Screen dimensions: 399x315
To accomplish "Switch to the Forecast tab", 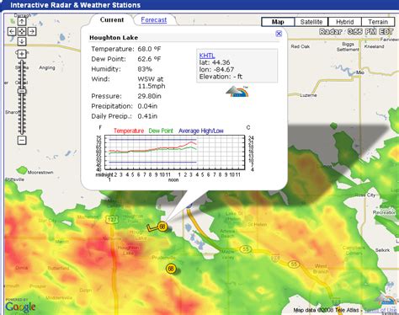I will coord(154,20).
